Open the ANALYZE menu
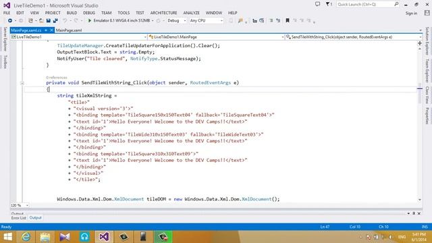 [191, 13]
